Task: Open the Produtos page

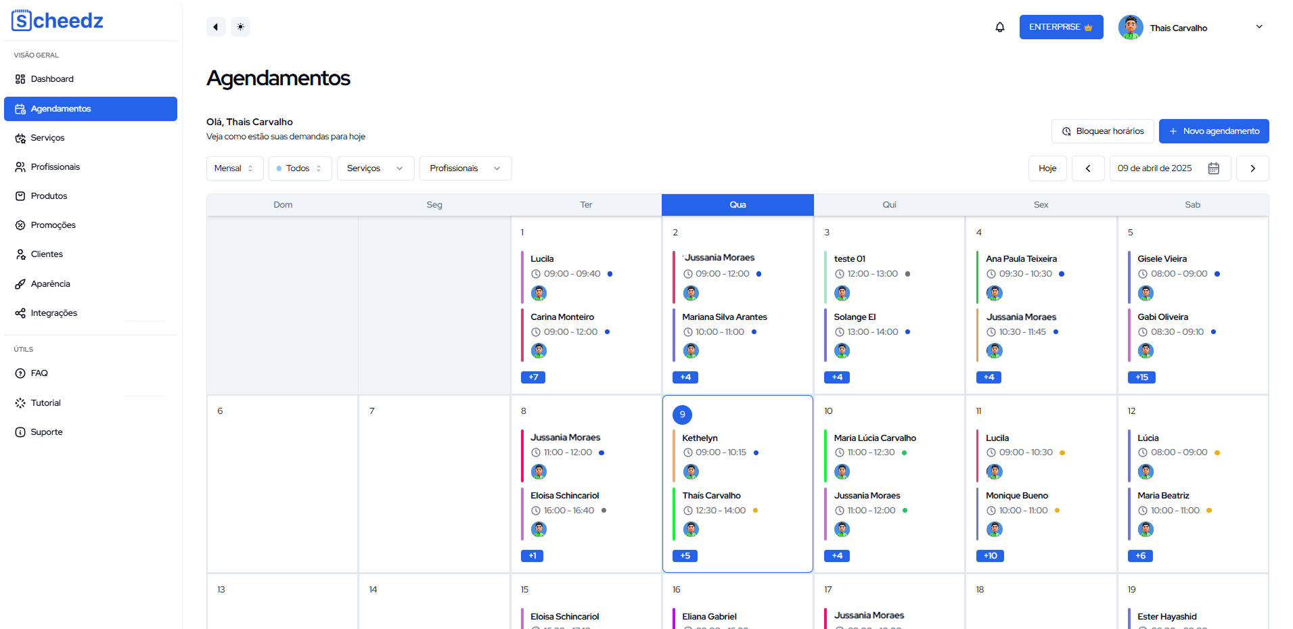Action: coord(91,196)
